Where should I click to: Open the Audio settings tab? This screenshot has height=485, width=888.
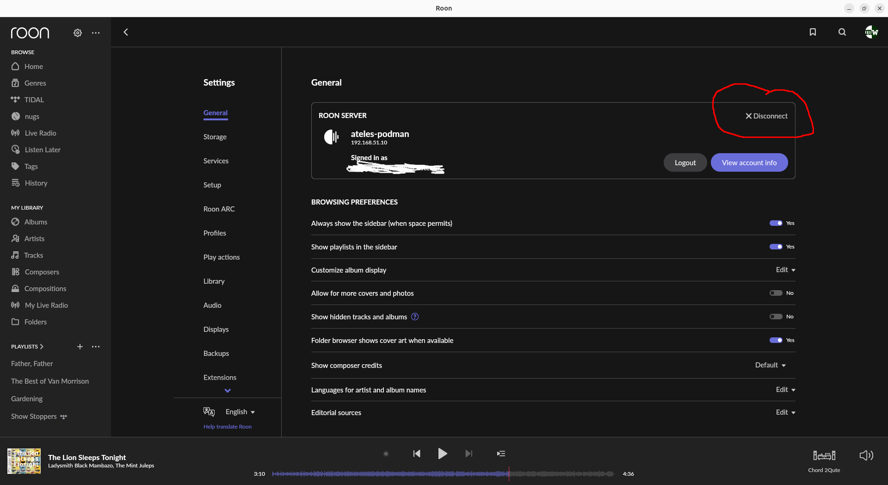(212, 305)
